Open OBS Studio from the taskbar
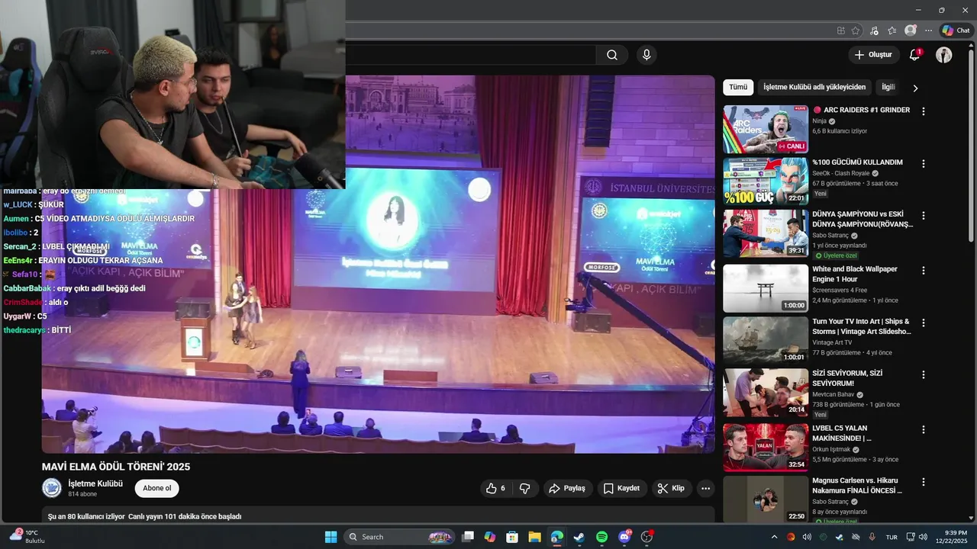The height and width of the screenshot is (549, 977). [647, 537]
